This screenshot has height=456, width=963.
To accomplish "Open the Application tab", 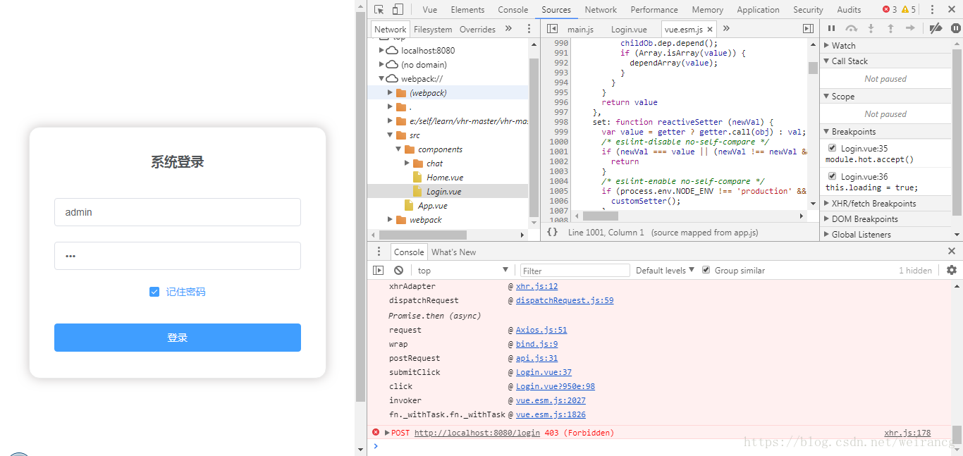I will 758,10.
